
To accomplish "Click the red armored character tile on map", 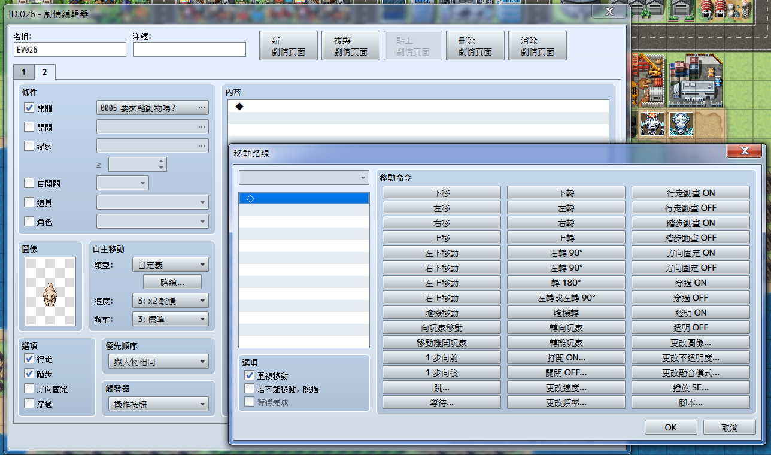I will click(x=652, y=124).
